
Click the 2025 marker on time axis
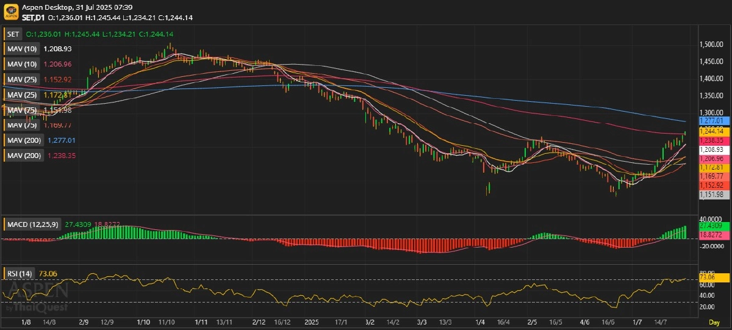pos(312,321)
